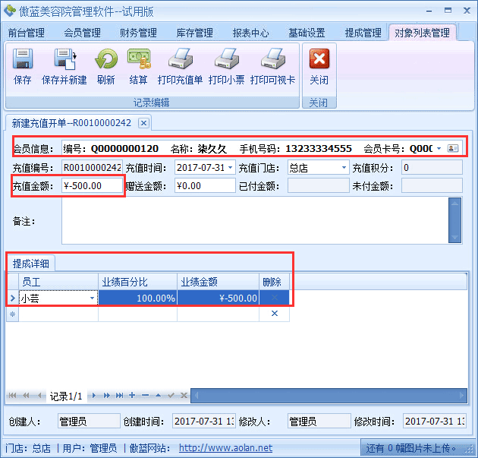Image resolution: width=478 pixels, height=458 pixels.
Task: Confirm edit with the checkmark icon
Action: click(171, 396)
